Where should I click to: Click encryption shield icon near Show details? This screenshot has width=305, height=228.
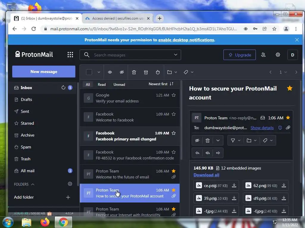pos(280,128)
